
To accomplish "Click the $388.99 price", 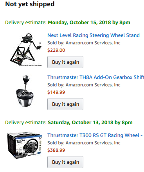I will [56, 150].
